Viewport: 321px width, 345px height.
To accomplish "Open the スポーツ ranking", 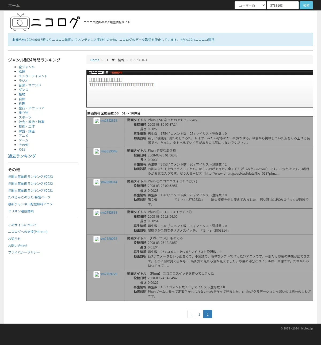I will click(25, 117).
